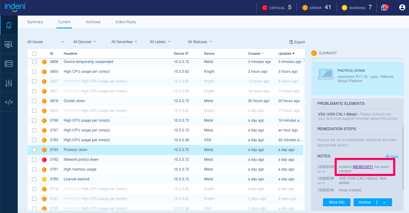Viewport: 409px width, 213px height.
Task: Switch to the Current tab
Action: point(64,22)
